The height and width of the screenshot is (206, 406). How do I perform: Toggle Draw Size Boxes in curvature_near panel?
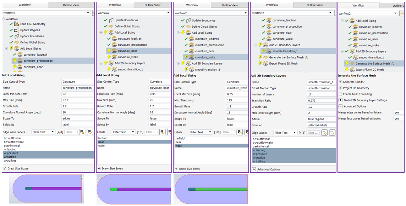coord(99,168)
